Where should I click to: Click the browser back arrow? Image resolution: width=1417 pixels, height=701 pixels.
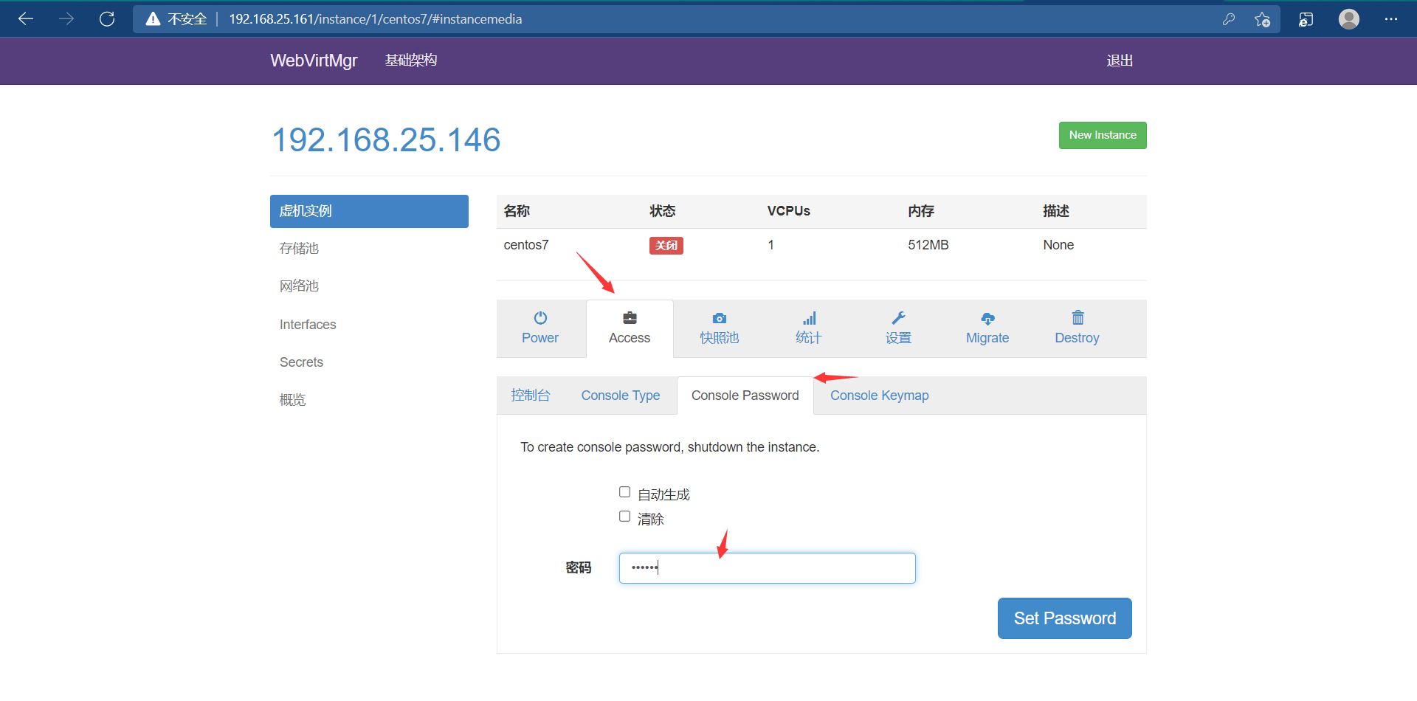(x=26, y=19)
